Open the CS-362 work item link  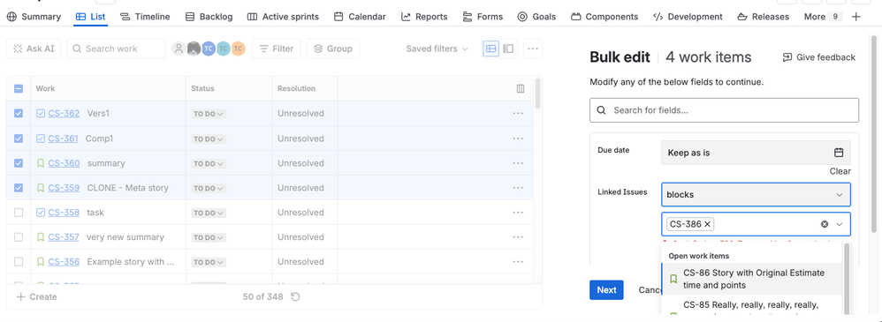coord(64,114)
